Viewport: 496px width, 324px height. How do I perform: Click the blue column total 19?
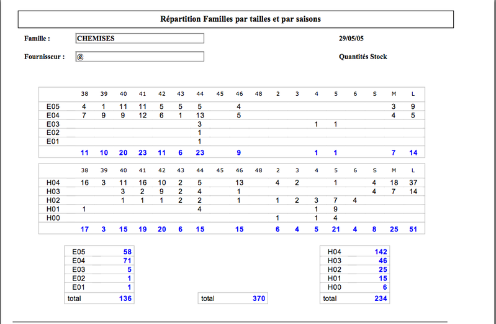pyautogui.click(x=143, y=229)
